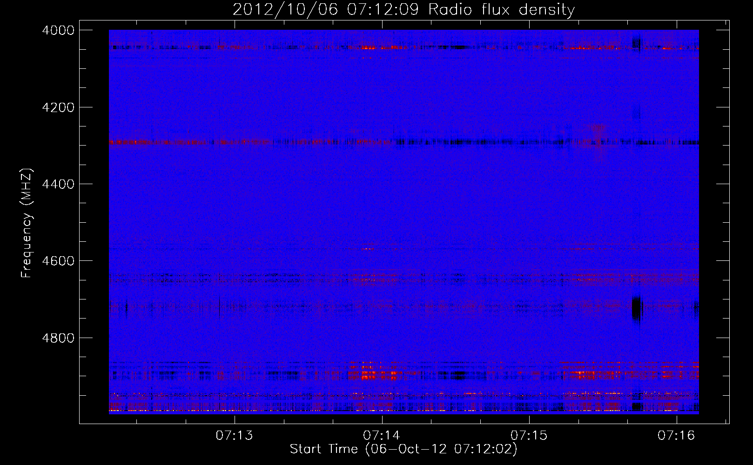Click the '07:13' time axis label

click(x=235, y=436)
